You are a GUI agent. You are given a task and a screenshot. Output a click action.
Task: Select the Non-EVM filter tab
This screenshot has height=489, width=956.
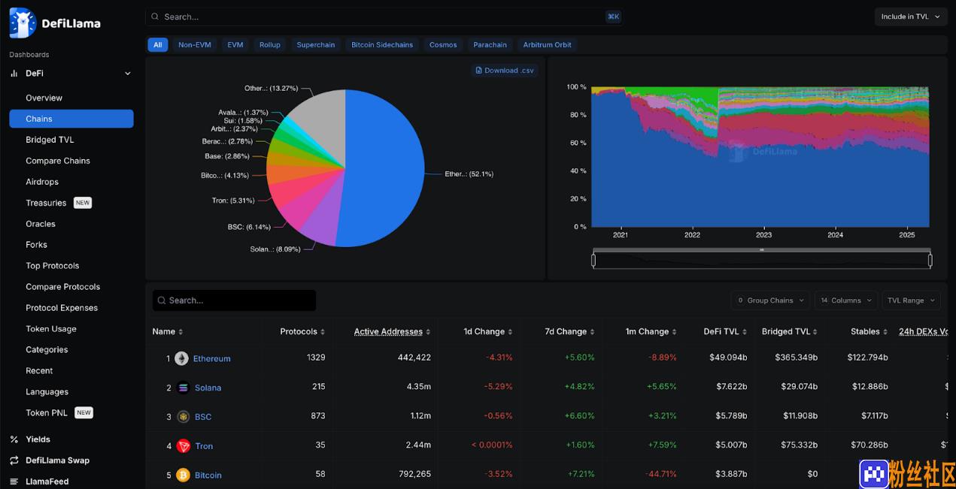coord(195,45)
